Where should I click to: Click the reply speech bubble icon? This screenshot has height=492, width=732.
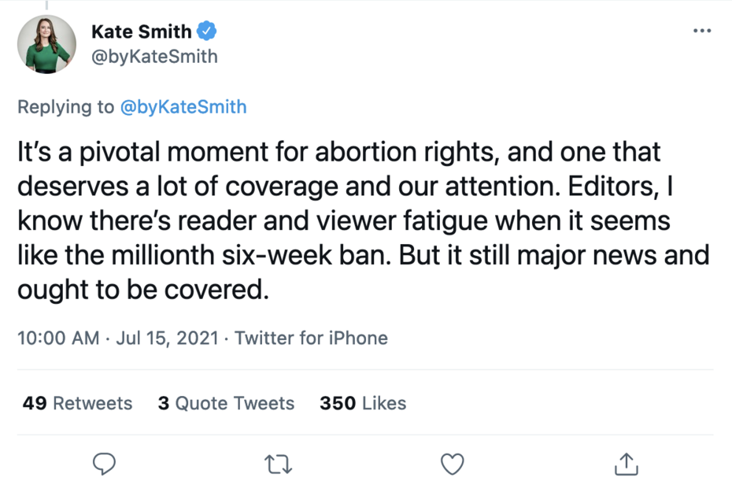(105, 464)
